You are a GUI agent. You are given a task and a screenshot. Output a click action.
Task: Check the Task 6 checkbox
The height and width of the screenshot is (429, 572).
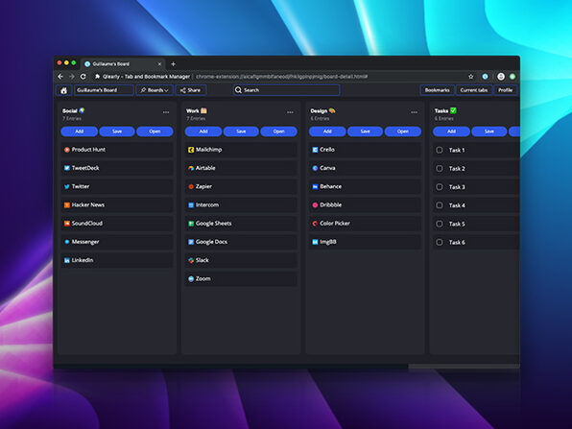pyautogui.click(x=440, y=242)
